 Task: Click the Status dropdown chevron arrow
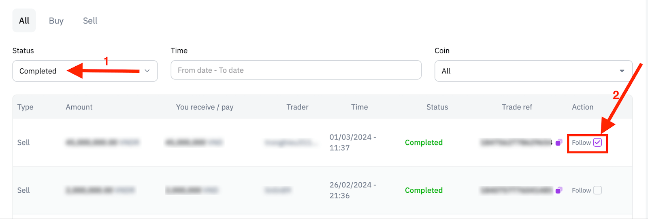pos(147,71)
